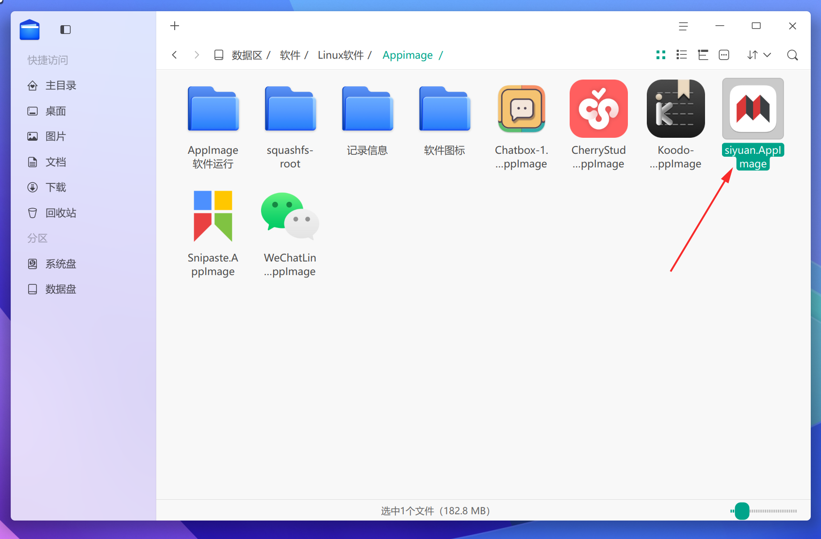Viewport: 821px width, 539px height.
Task: Click the siyuan.AppImage filename label
Action: (x=753, y=157)
